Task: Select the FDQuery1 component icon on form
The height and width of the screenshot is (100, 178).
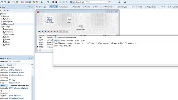Action: tap(69, 19)
